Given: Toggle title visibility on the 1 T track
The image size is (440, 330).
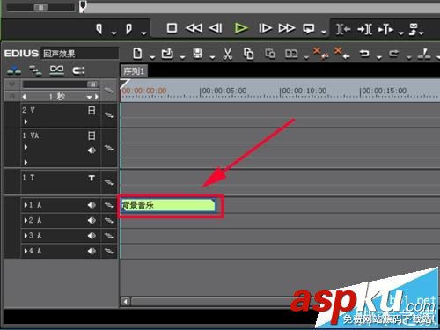Looking at the screenshot, I should click(x=92, y=178).
